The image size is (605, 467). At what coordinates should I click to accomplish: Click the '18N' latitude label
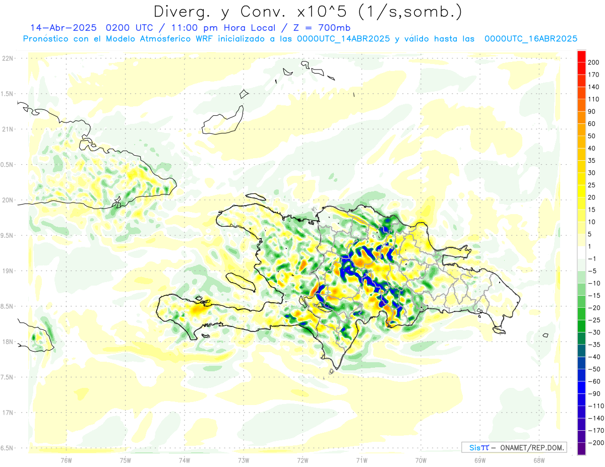[x=8, y=342]
